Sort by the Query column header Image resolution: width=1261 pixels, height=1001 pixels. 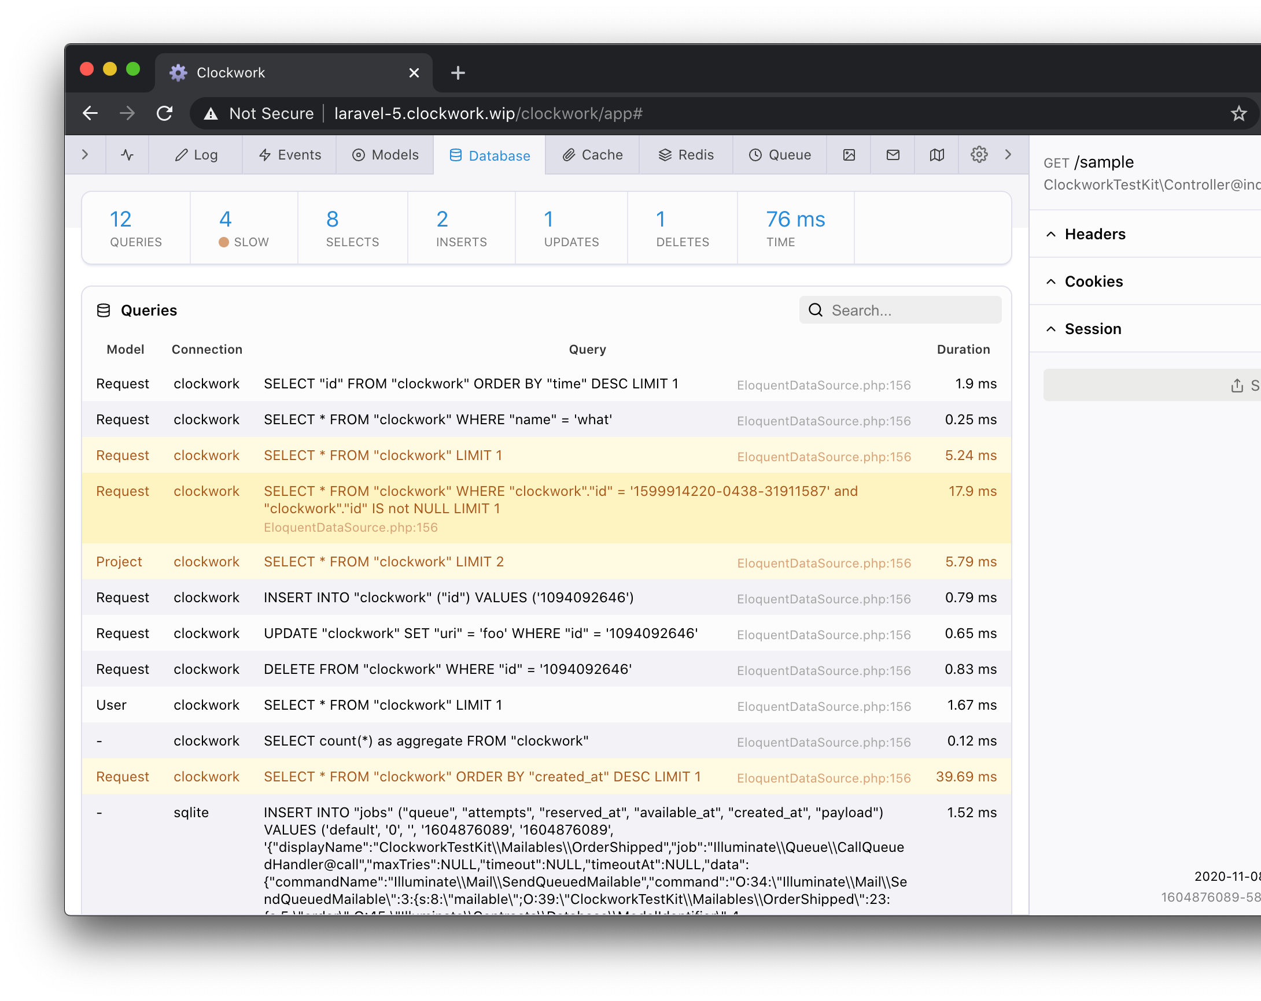587,349
